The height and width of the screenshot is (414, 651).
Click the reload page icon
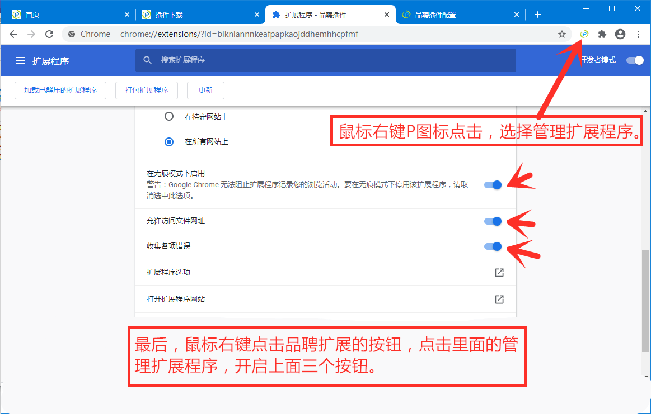pos(49,34)
